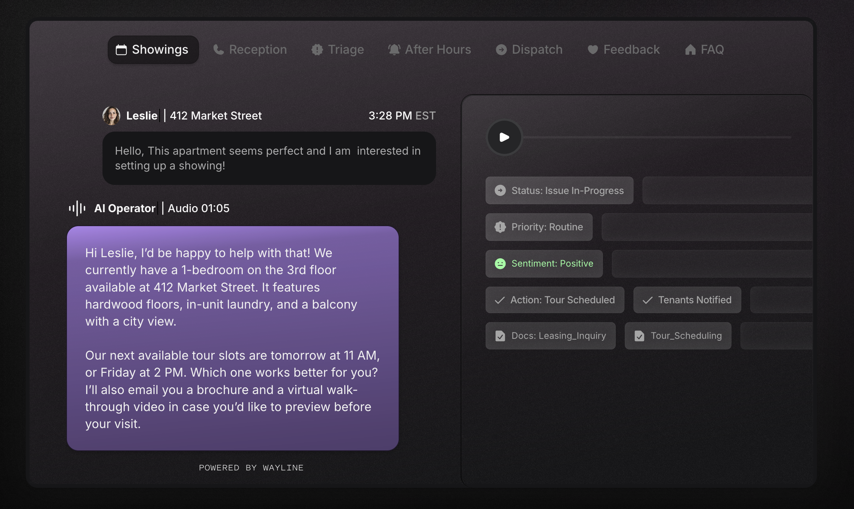
Task: Click the heart icon beside Feedback
Action: click(x=593, y=50)
